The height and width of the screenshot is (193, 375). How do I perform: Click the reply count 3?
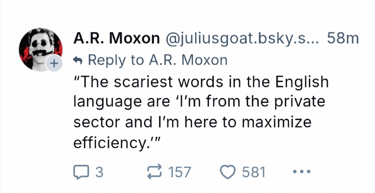tap(99, 172)
